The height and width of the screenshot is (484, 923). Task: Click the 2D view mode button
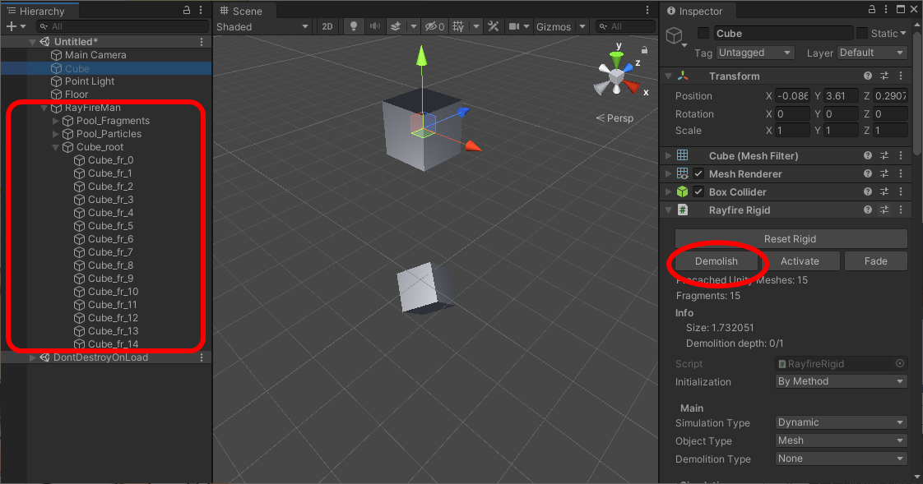(x=327, y=26)
